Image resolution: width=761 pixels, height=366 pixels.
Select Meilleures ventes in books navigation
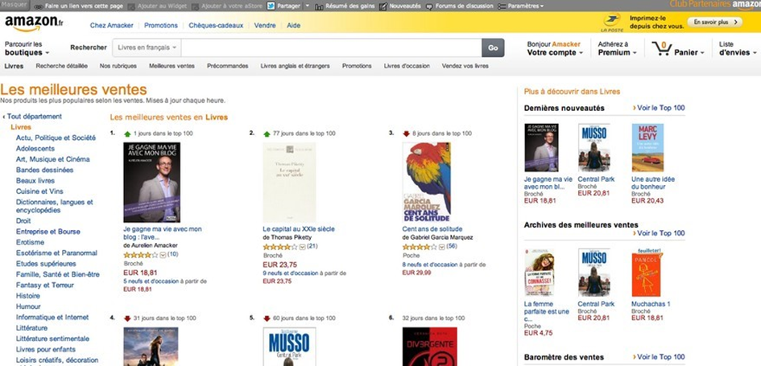point(172,66)
